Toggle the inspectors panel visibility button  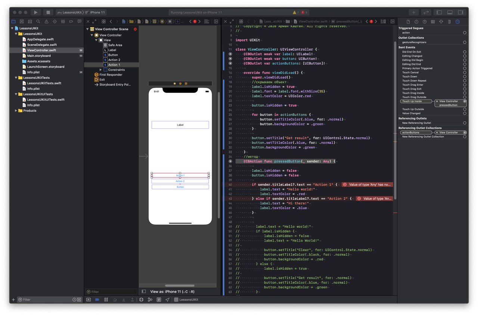pyautogui.click(x=461, y=12)
